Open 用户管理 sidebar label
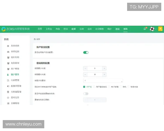Screen dimensions: 164x131 [x=15, y=69]
